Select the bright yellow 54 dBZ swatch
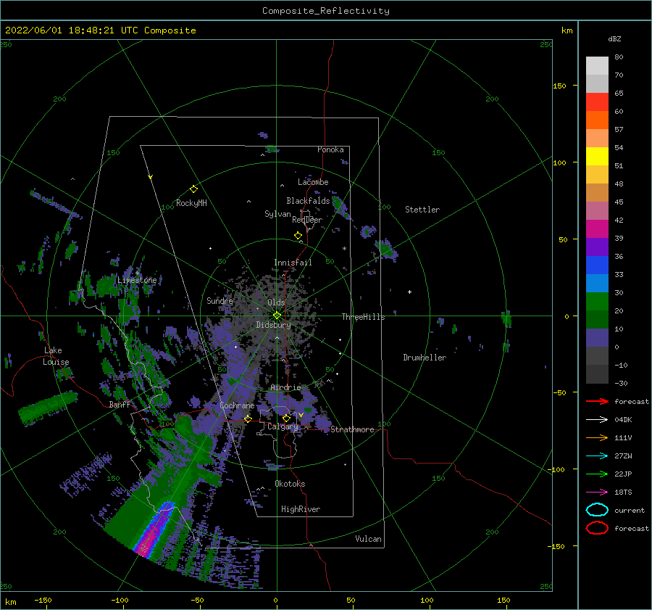Viewport: 652px width, 610px height. 597,157
